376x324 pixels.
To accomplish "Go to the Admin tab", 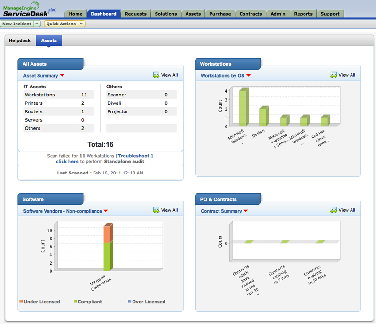I will click(x=278, y=14).
